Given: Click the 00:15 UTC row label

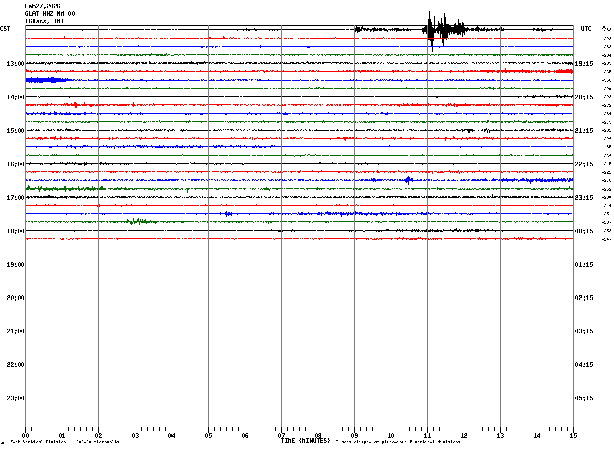Looking at the screenshot, I should pyautogui.click(x=584, y=231).
